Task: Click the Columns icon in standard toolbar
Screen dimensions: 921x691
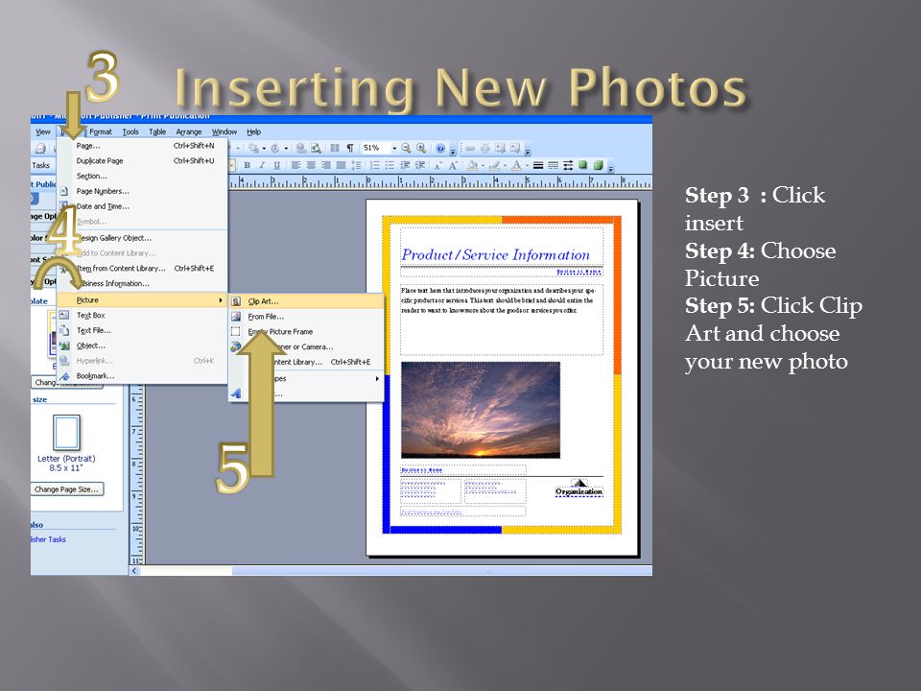Action: click(335, 148)
